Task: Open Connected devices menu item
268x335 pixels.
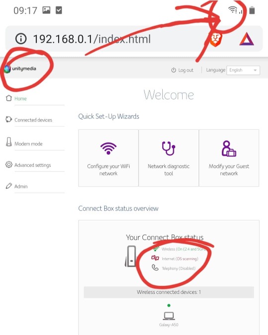Action: point(33,120)
